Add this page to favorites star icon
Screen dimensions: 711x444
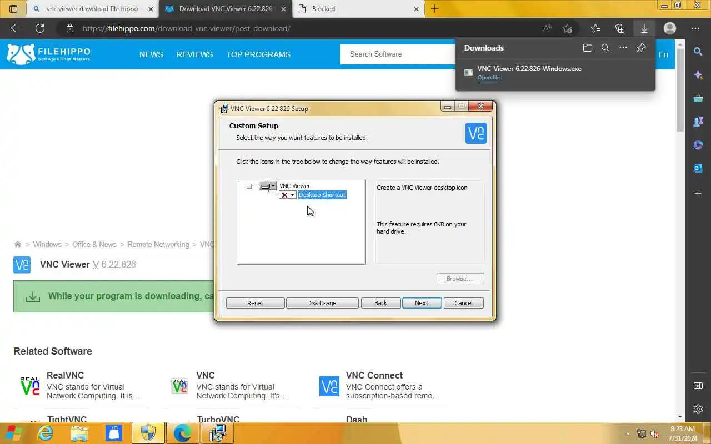[567, 28]
